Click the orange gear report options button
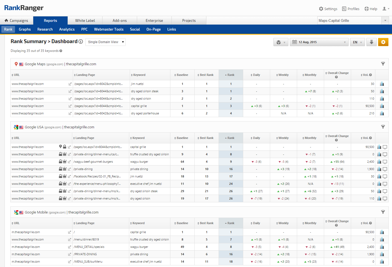Image resolution: width=392 pixels, height=267 pixels. [x=383, y=42]
